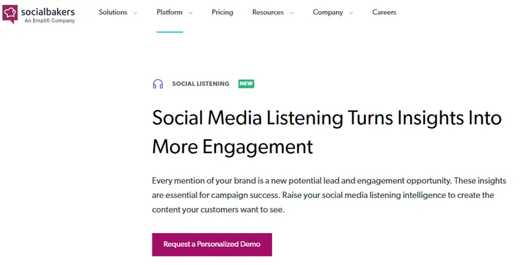Screen dimensions: 521x265
Task: Expand the Resources dropdown chevron
Action: click(x=291, y=13)
